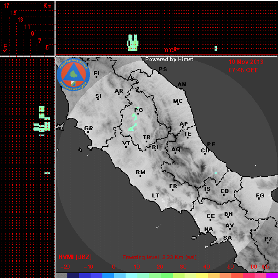
Task: Pick the magenta 65 dBZ color swatch
Action: click(x=272, y=275)
